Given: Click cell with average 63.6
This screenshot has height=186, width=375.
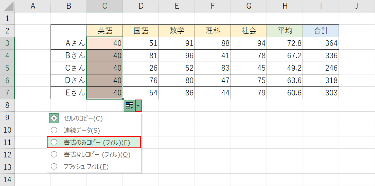Looking at the screenshot, I should (x=285, y=80).
